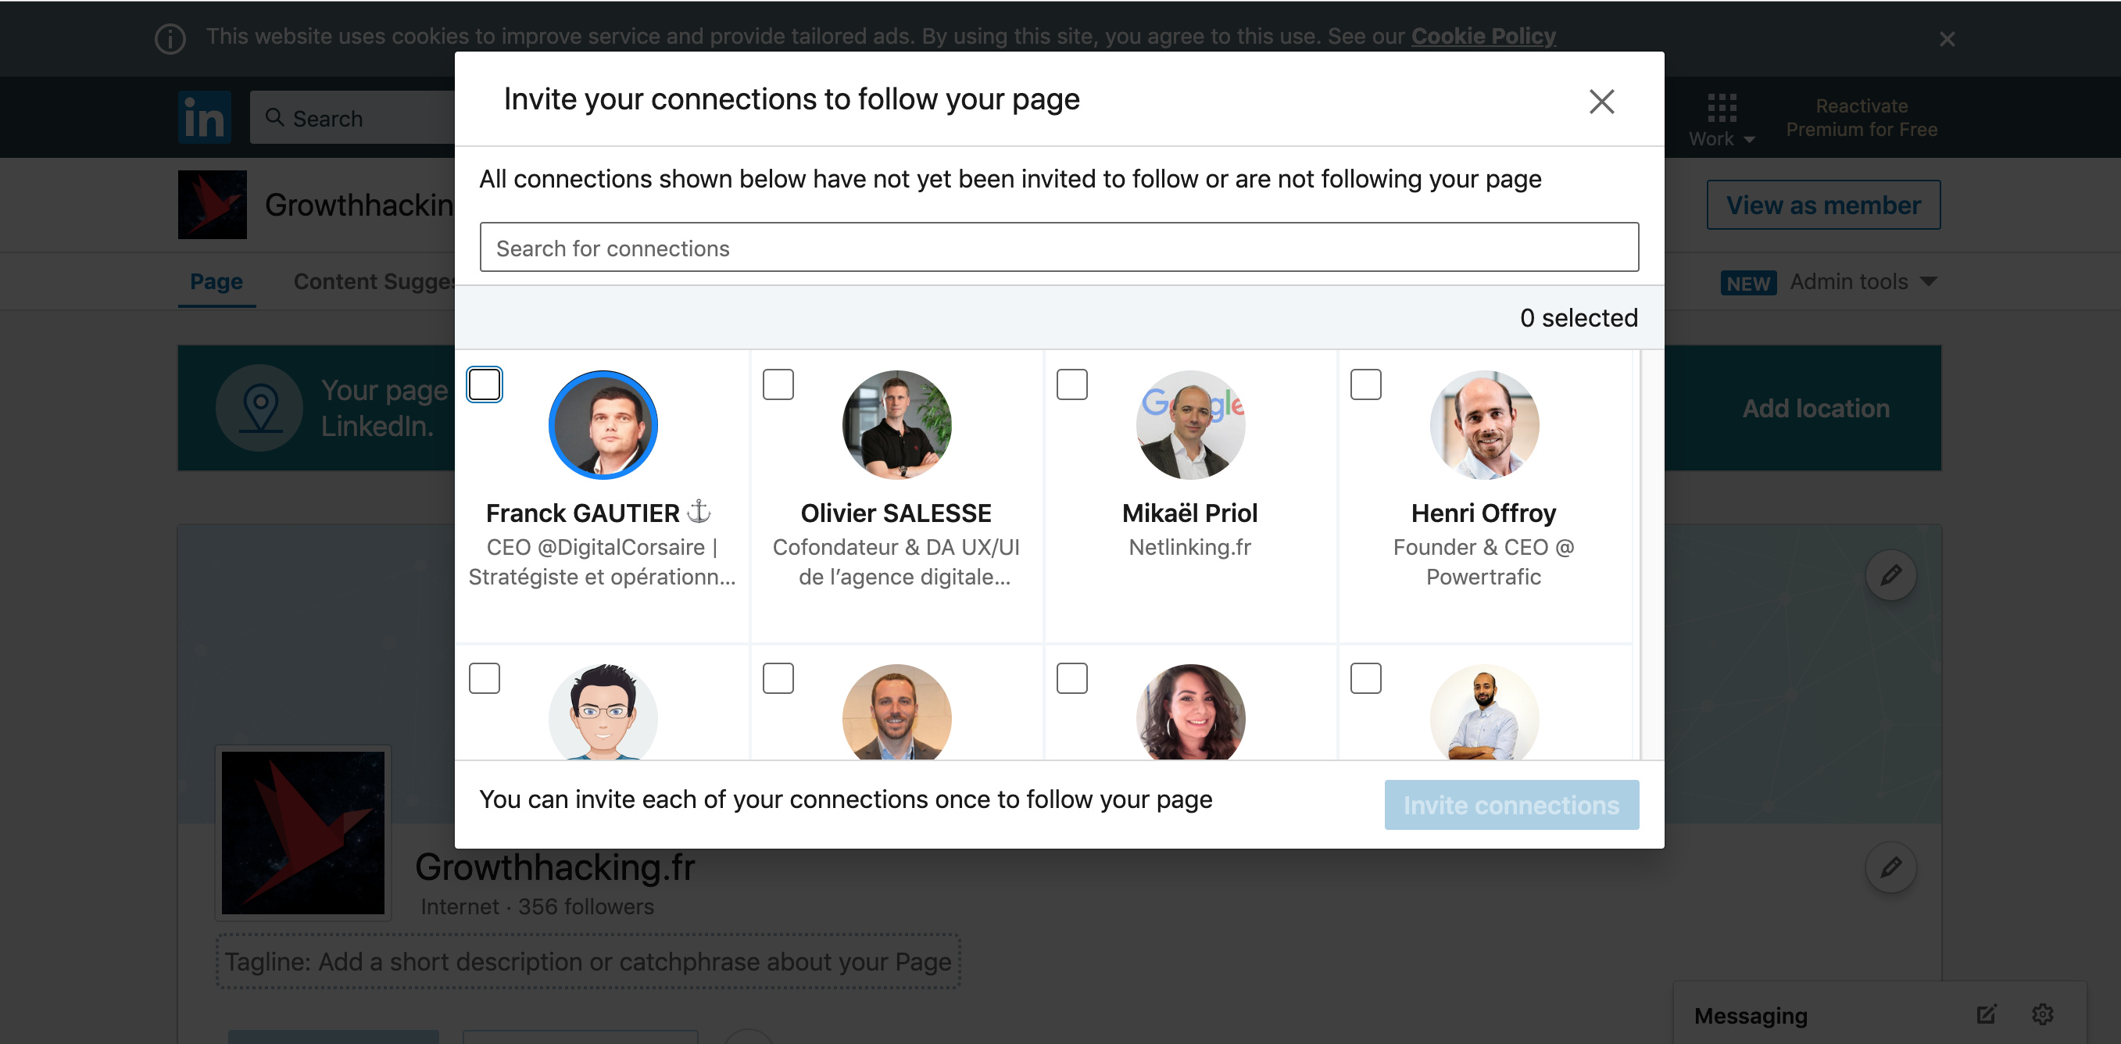Click the cover image edit pencil icon

1890,574
